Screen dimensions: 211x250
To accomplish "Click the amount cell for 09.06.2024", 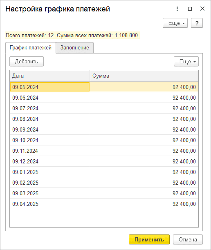I will 144,98.
